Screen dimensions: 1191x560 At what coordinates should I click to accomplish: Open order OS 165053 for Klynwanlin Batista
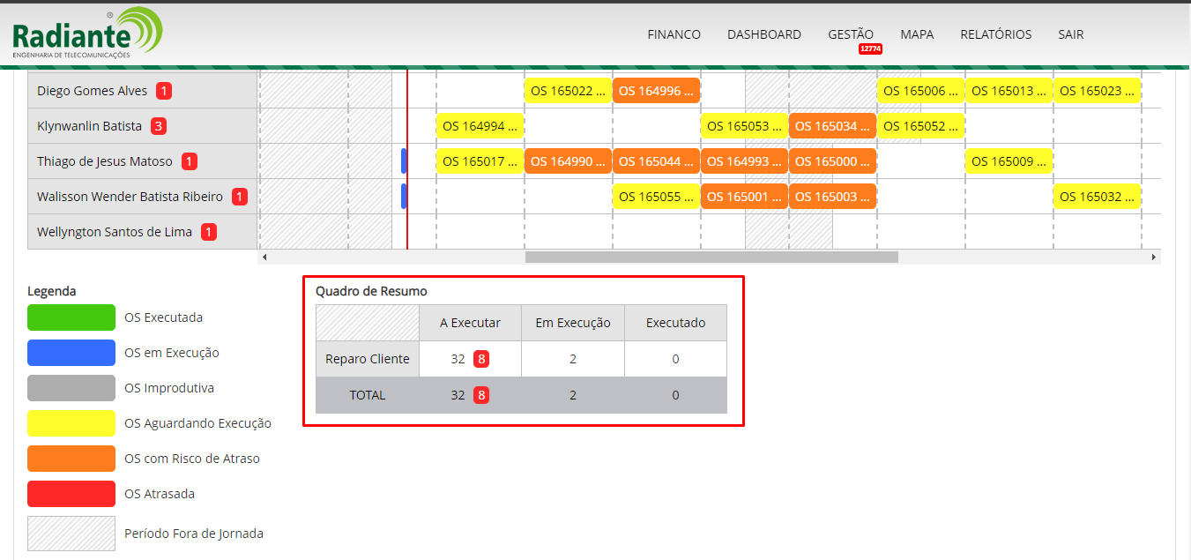coord(744,126)
